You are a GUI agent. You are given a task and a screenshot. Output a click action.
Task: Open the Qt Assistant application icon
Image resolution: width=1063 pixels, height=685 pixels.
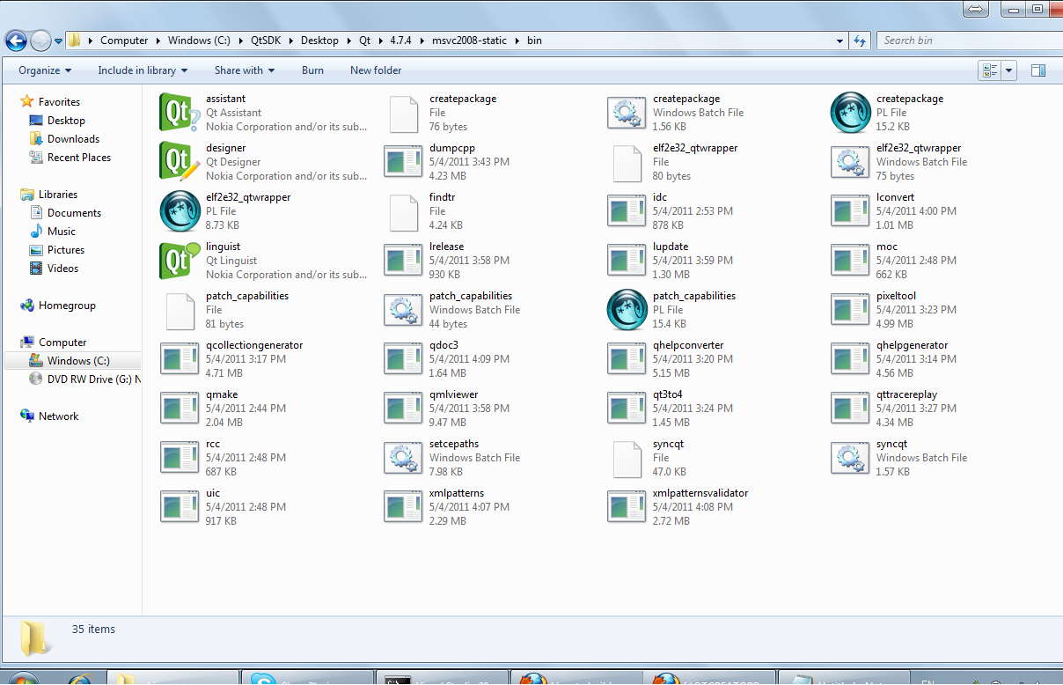click(180, 113)
